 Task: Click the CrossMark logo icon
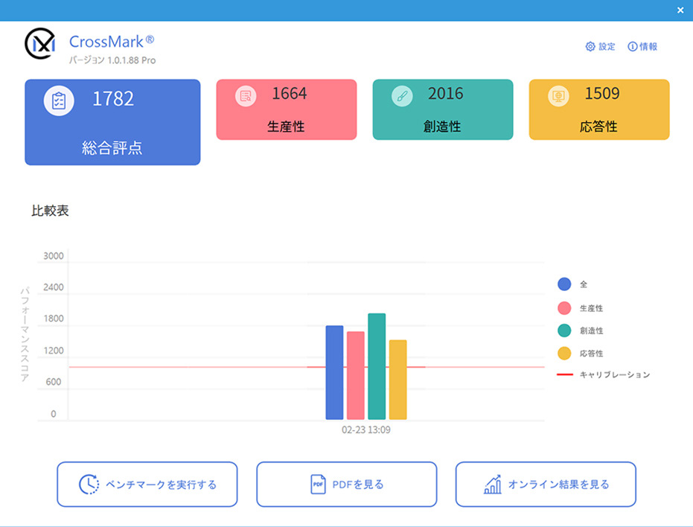coord(40,45)
